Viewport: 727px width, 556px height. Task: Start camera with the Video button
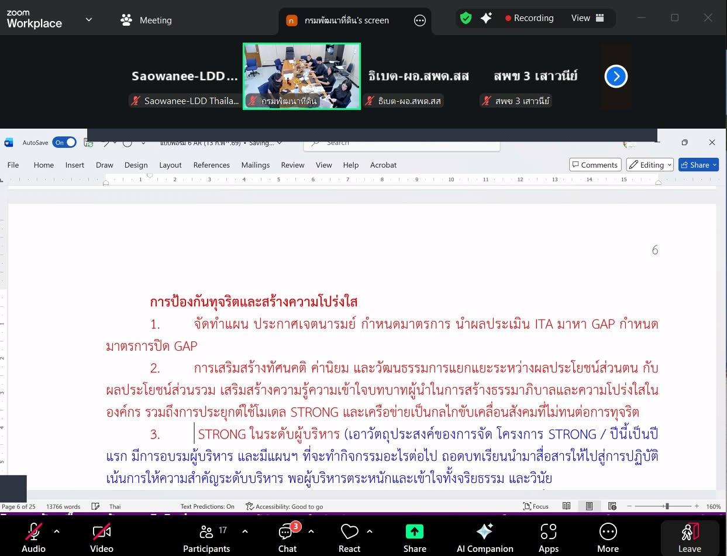101,537
